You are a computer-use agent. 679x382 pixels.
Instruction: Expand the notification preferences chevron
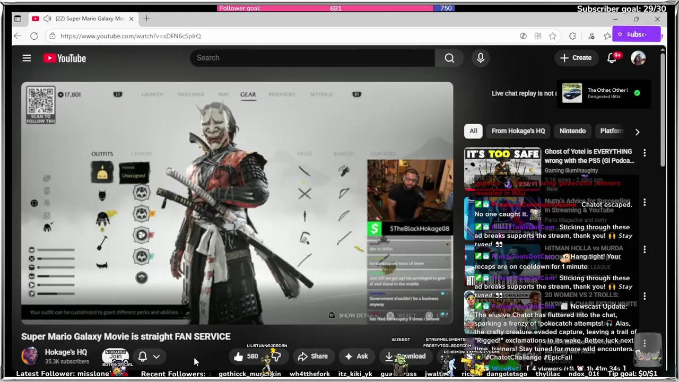[156, 357]
